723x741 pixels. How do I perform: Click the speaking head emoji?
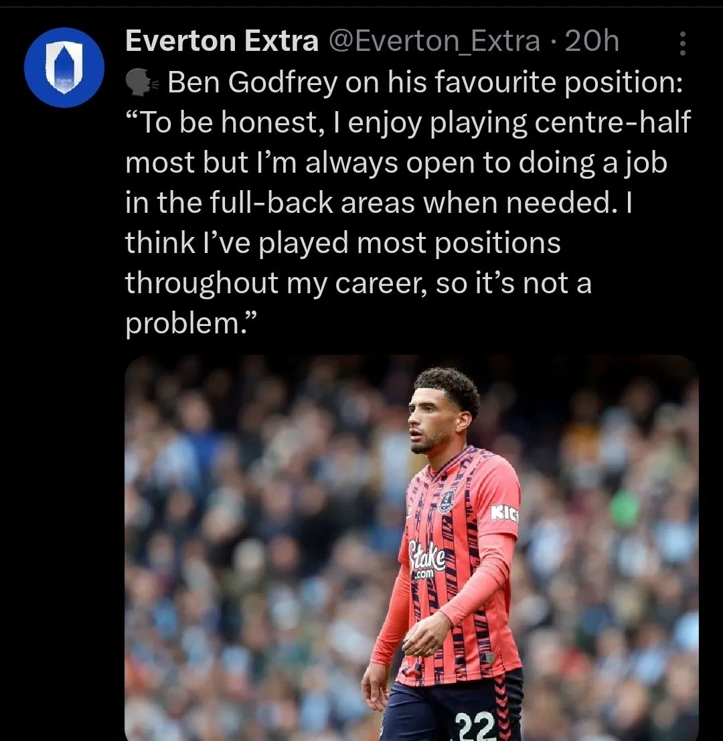(x=142, y=83)
